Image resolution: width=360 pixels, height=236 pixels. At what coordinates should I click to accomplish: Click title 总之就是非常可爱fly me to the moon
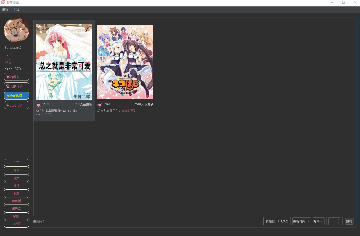coord(57,113)
